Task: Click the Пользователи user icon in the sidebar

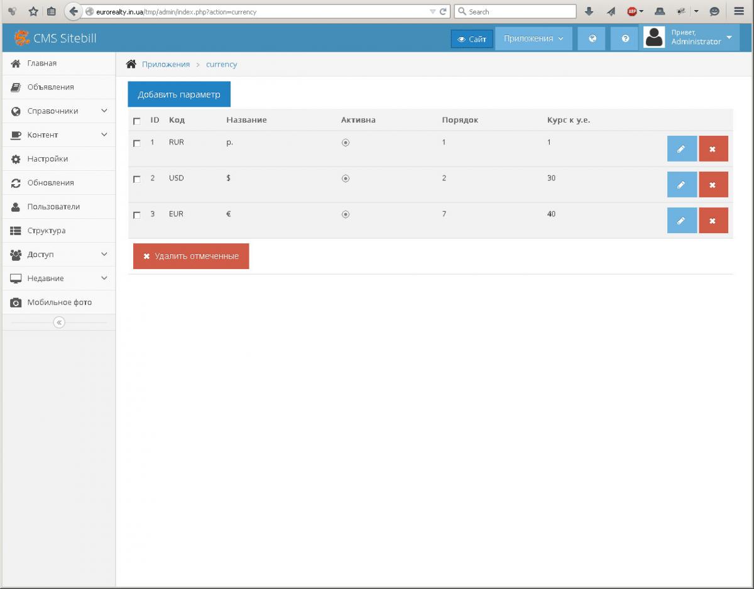Action: point(16,207)
